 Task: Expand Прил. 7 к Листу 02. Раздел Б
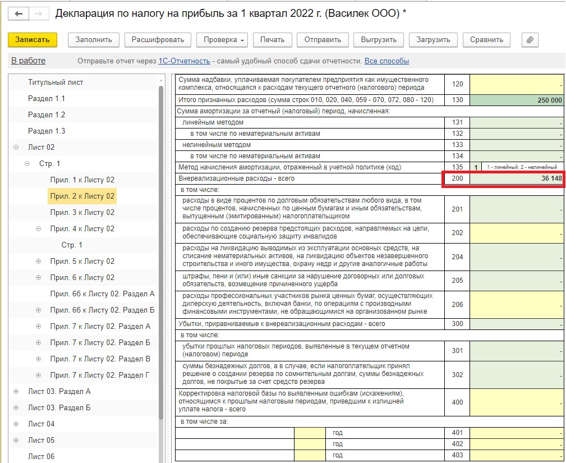pyautogui.click(x=38, y=342)
